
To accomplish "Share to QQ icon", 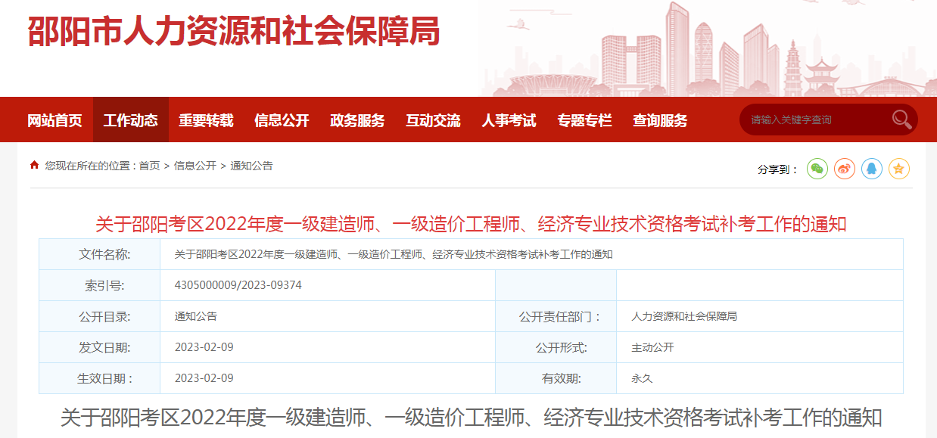I will (x=872, y=169).
